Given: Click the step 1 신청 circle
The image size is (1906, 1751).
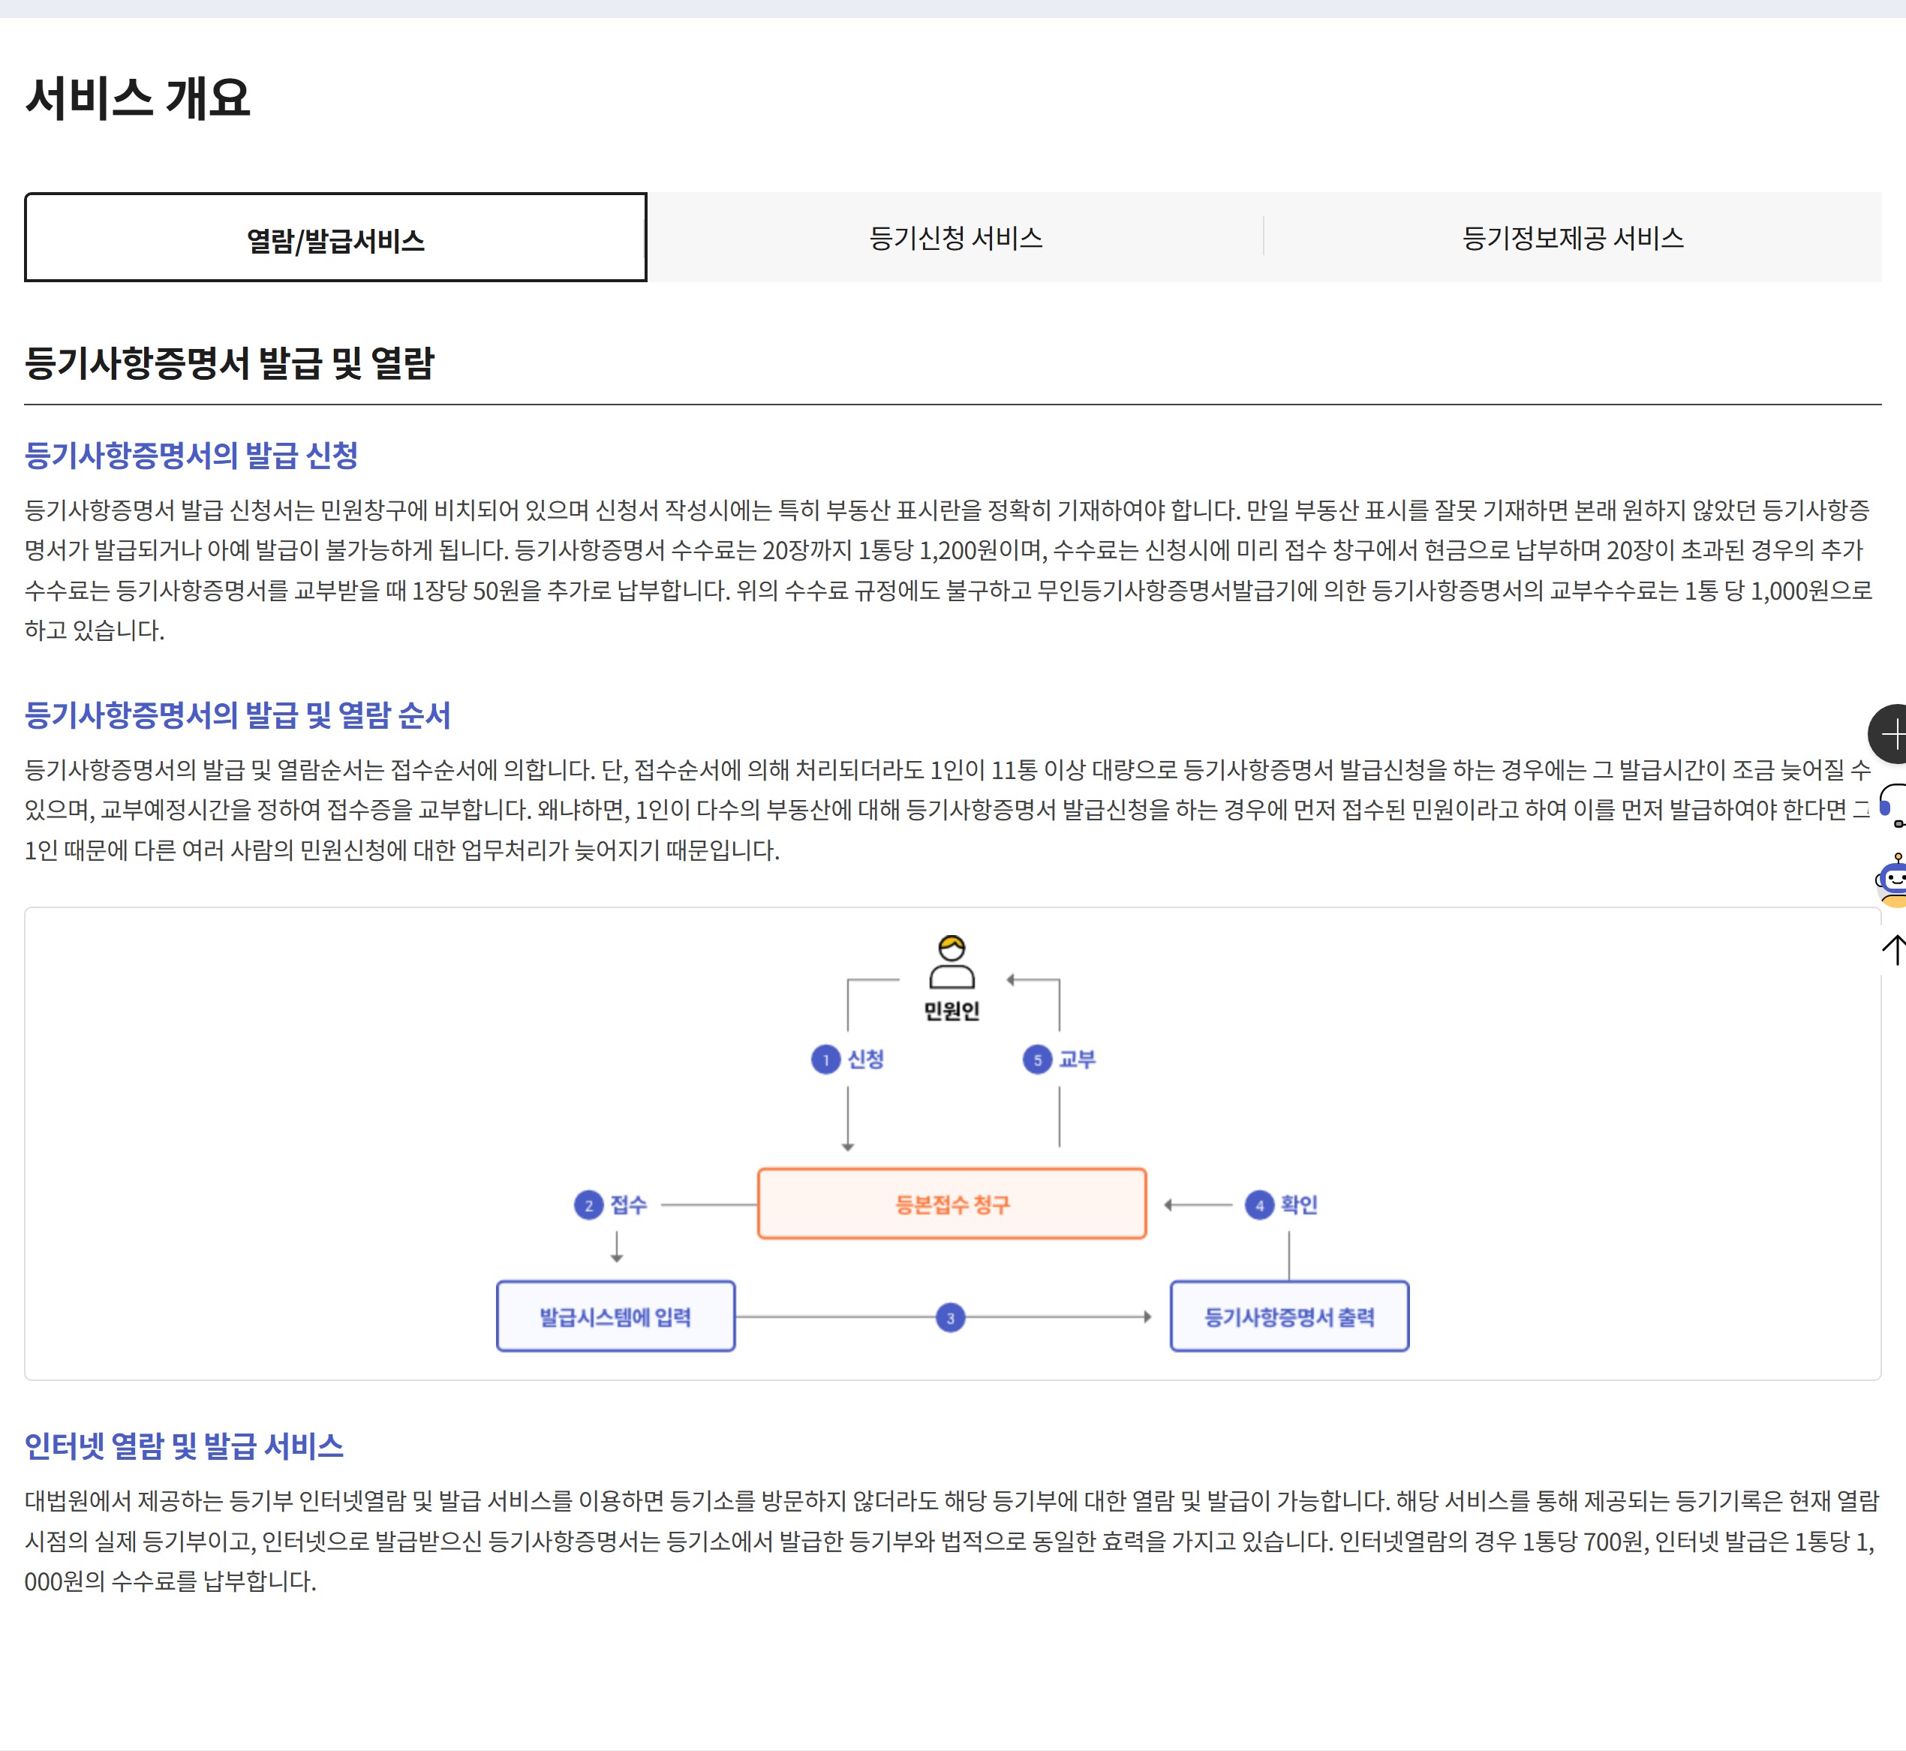Looking at the screenshot, I should click(x=826, y=1059).
